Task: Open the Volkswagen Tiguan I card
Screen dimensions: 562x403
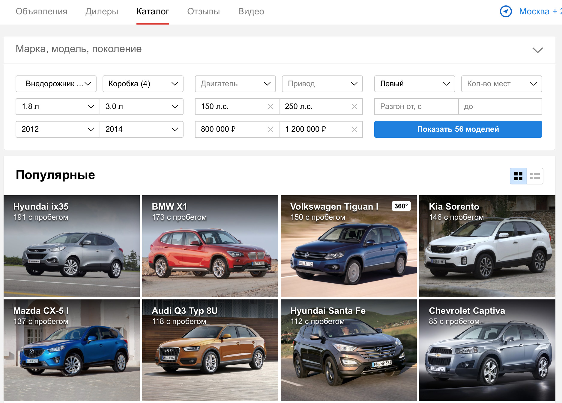Action: point(349,246)
